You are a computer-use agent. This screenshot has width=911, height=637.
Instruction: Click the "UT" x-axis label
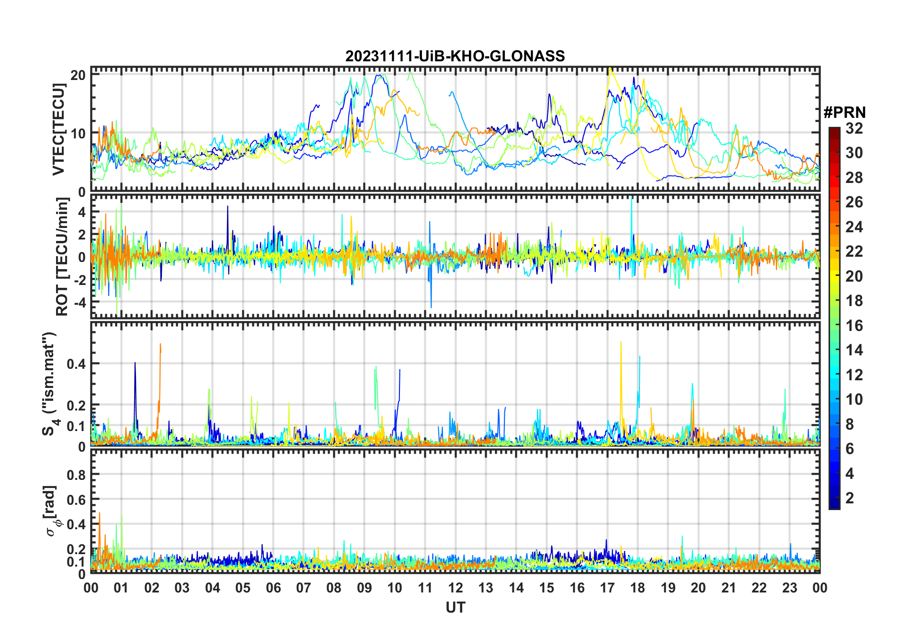[455, 607]
